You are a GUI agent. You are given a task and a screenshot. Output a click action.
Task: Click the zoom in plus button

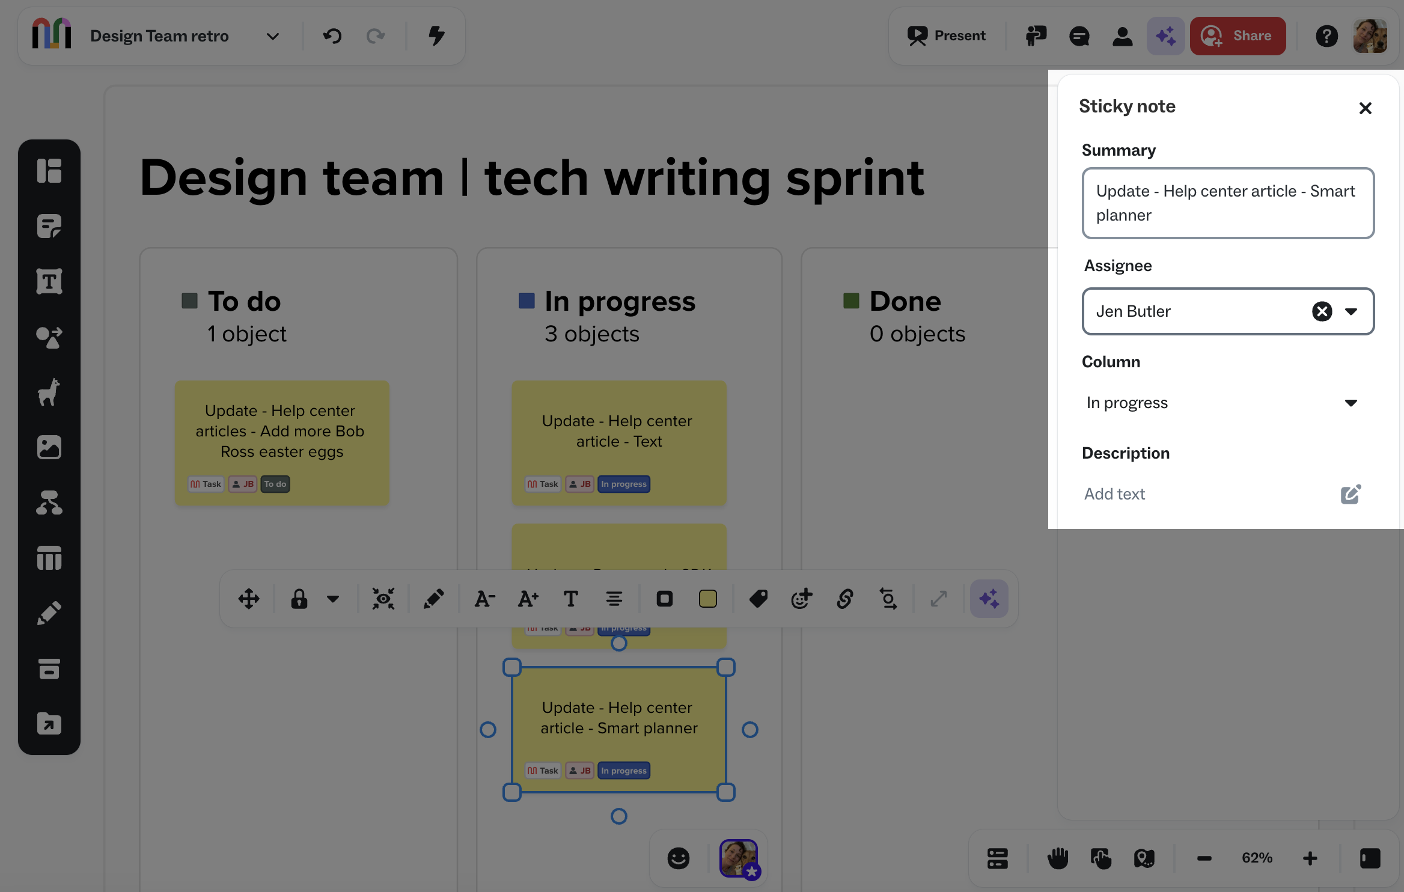1310,858
